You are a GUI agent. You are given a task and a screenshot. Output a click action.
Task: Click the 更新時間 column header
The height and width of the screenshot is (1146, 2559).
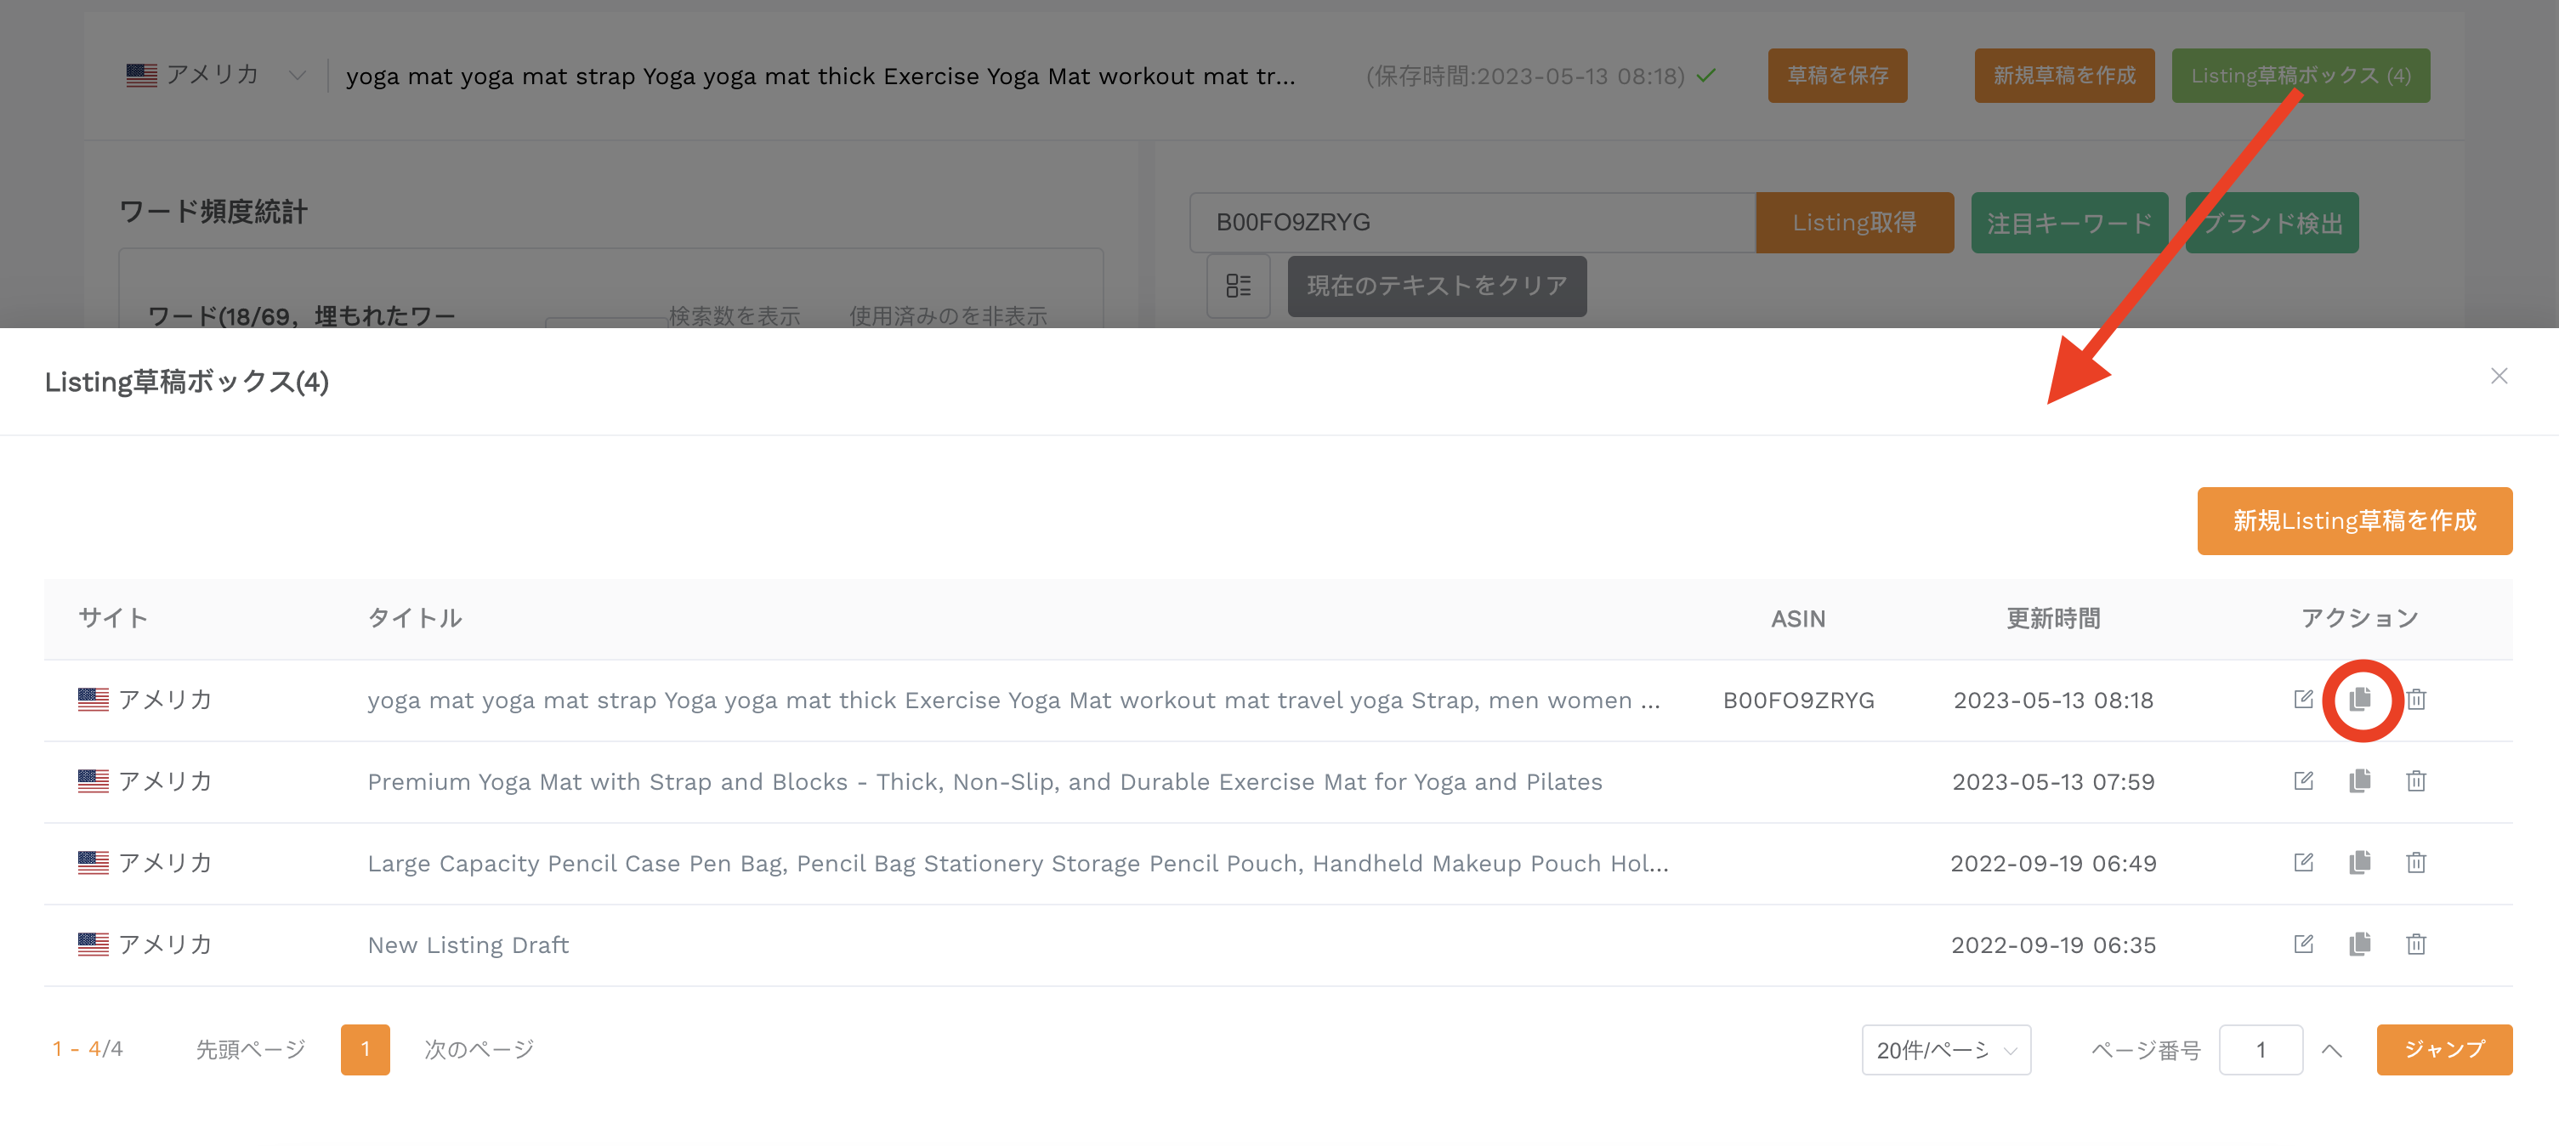point(2052,618)
